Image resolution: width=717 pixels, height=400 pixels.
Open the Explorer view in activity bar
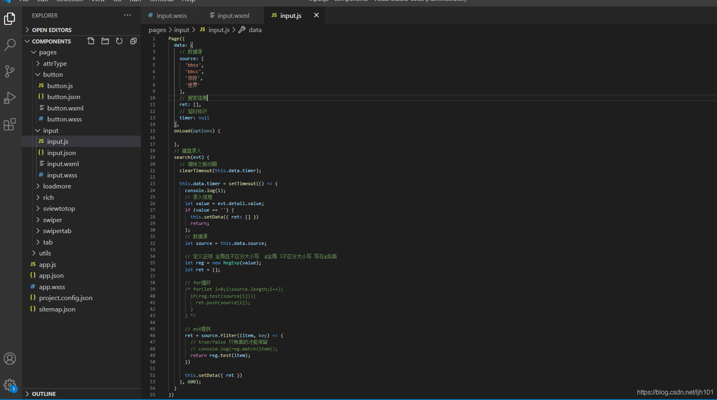pos(10,19)
